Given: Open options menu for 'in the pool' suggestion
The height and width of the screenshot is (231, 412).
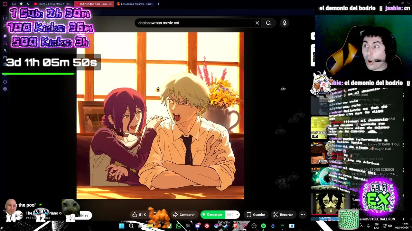Looking at the screenshot, I should click(403, 95).
